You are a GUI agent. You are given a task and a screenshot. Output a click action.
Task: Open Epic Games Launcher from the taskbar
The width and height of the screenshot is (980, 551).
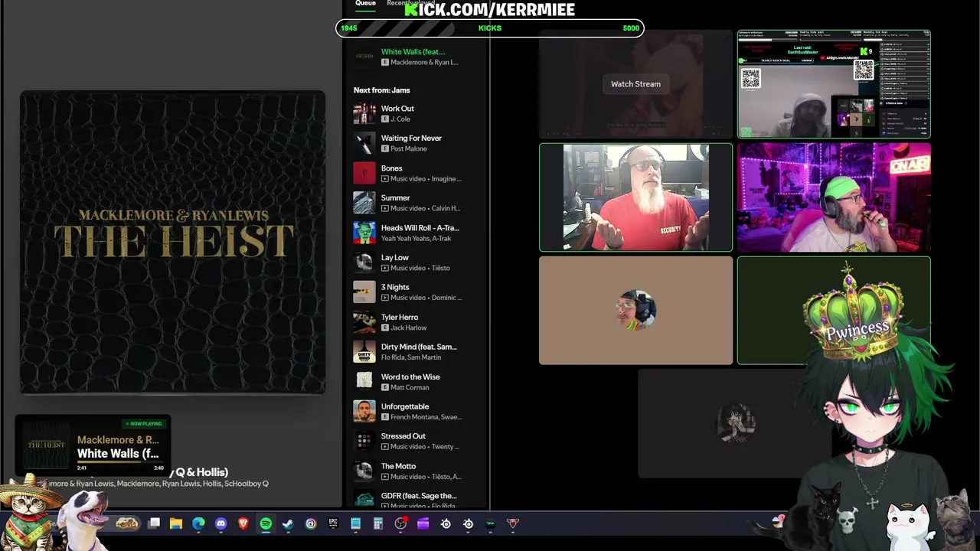333,524
